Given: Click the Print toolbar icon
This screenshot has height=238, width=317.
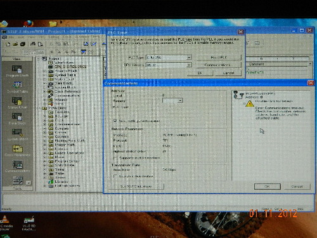Looking at the screenshot, I should coord(33,44).
